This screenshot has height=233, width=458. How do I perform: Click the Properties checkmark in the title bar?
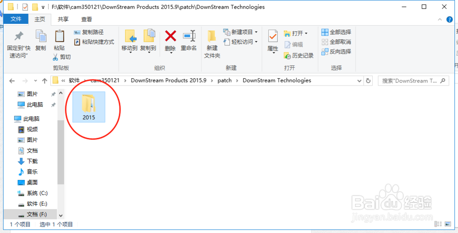25,7
